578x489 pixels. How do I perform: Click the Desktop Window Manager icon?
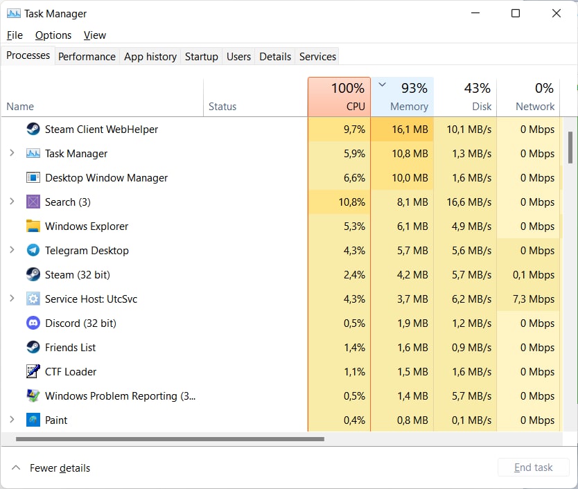click(33, 177)
